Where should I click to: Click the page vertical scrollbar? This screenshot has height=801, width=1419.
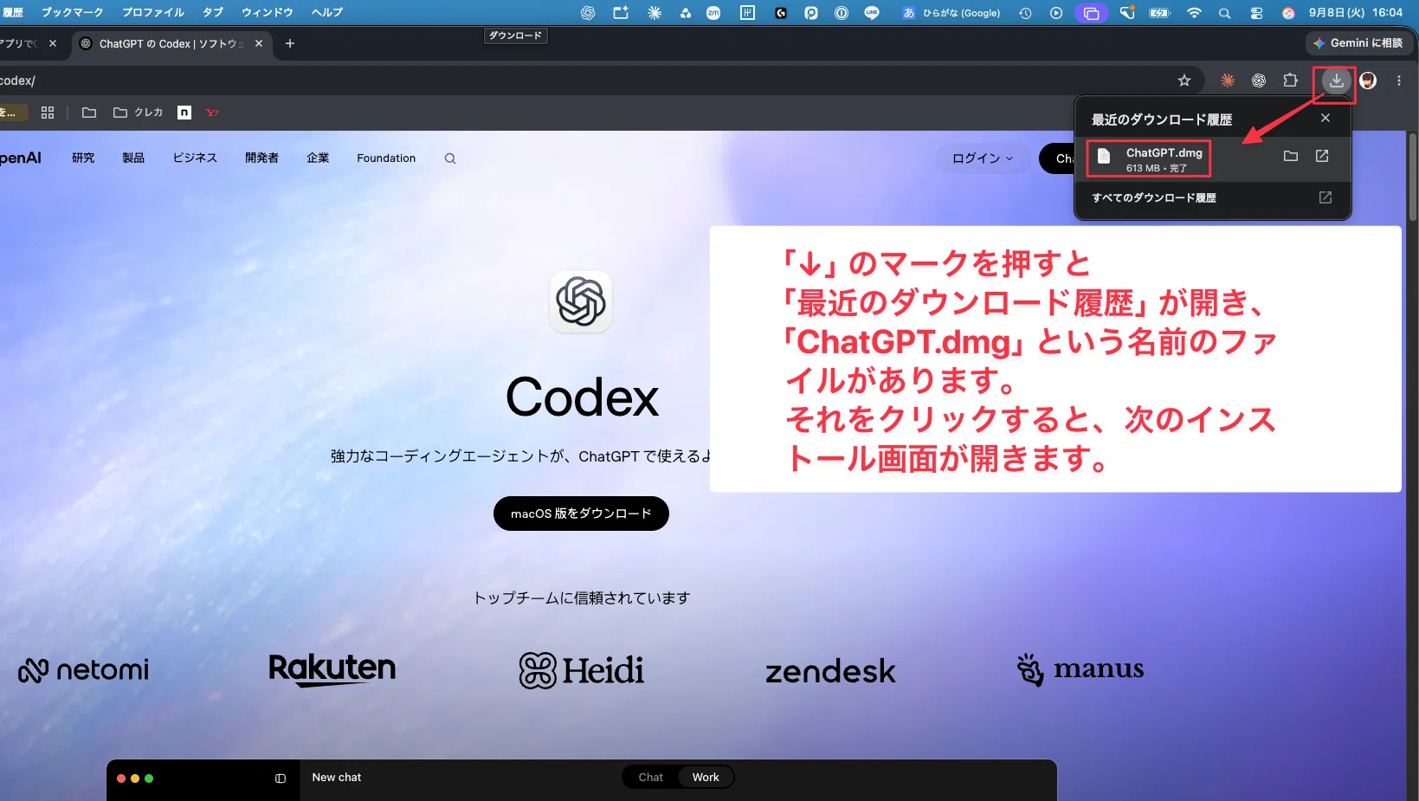[x=1413, y=178]
